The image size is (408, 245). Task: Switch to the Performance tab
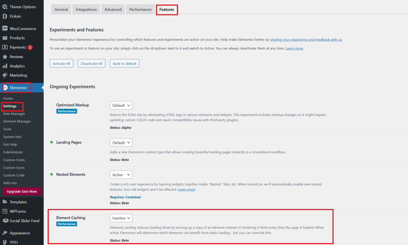(141, 9)
